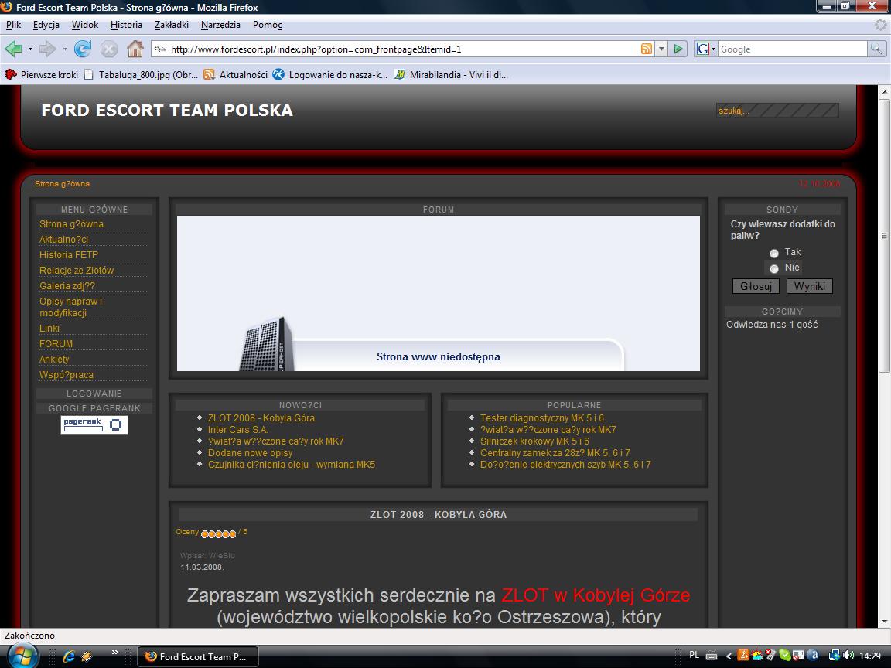Click the browser Back arrow button

point(14,49)
